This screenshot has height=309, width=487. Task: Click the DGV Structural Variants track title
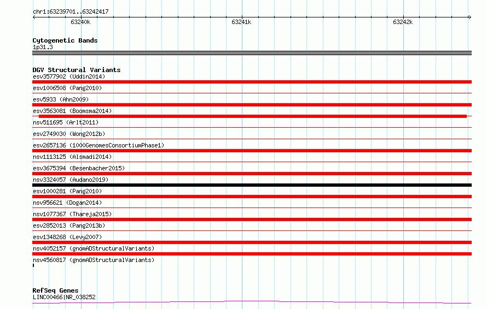[77, 70]
